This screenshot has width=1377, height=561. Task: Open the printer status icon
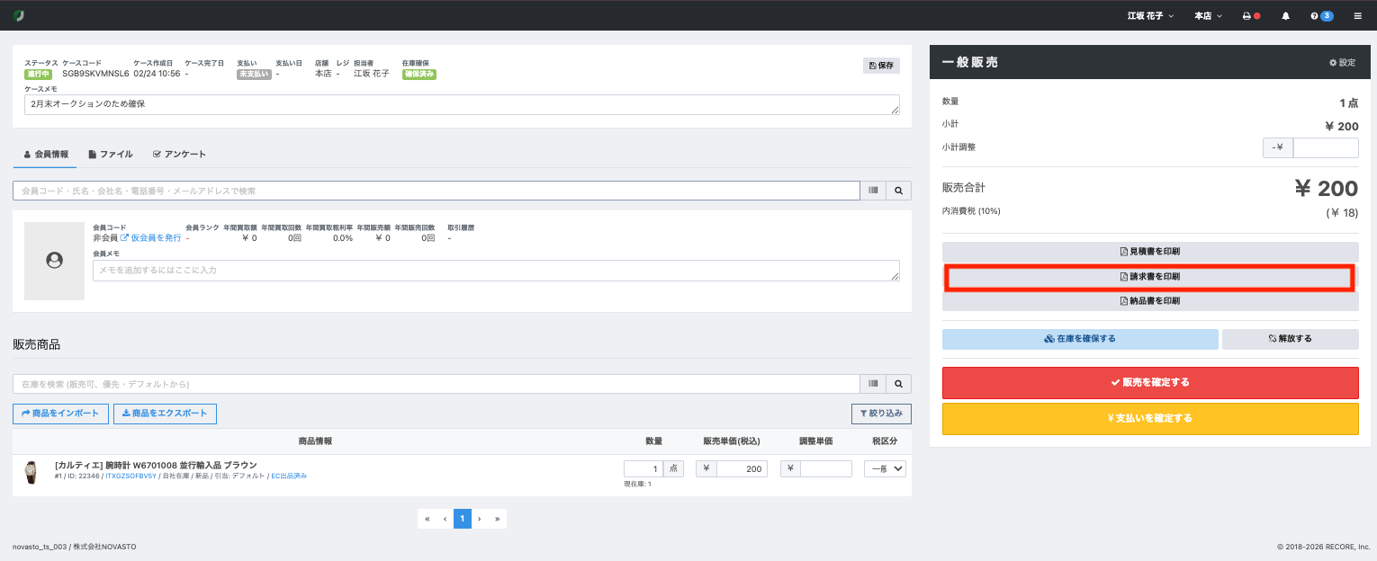1251,15
